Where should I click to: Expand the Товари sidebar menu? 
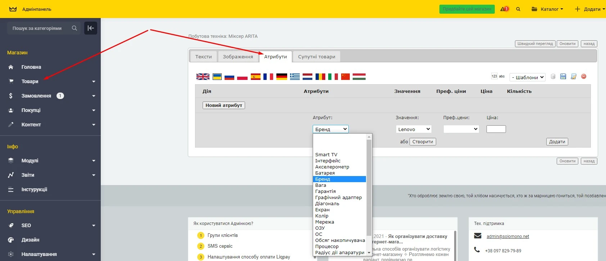50,81
